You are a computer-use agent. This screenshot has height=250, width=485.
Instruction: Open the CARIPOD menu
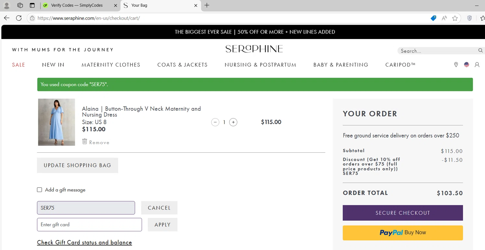point(400,65)
